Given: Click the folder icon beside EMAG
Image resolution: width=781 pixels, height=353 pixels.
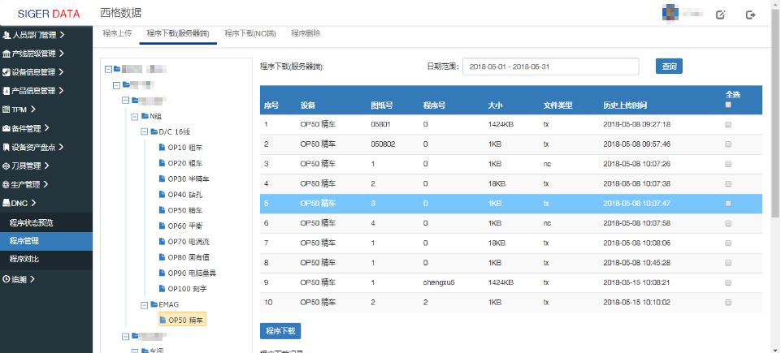Looking at the screenshot, I should coord(153,304).
